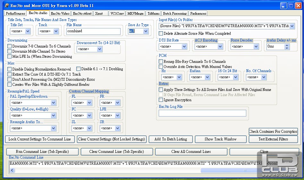This screenshot has width=304, height=180.
Task: Open the Force Decoder dropdown
Action: click(x=256, y=47)
